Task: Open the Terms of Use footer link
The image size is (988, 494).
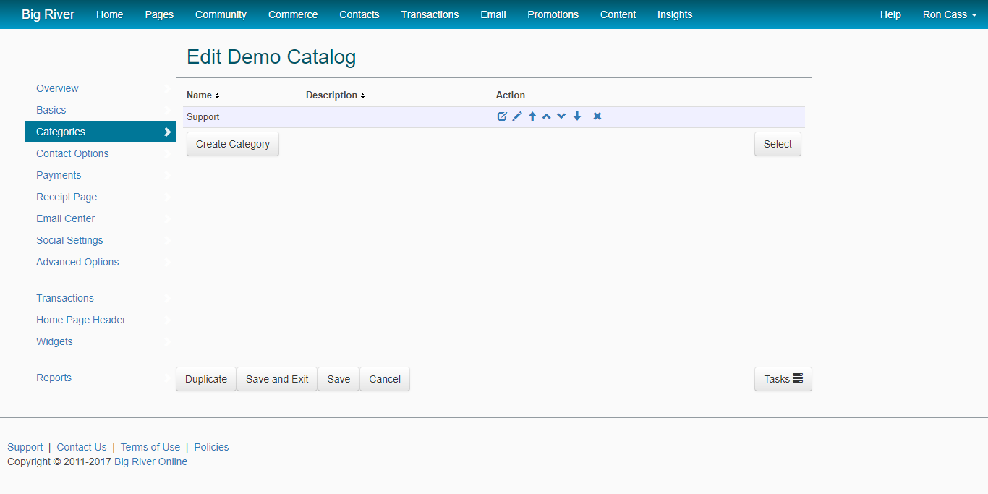Action: point(150,447)
